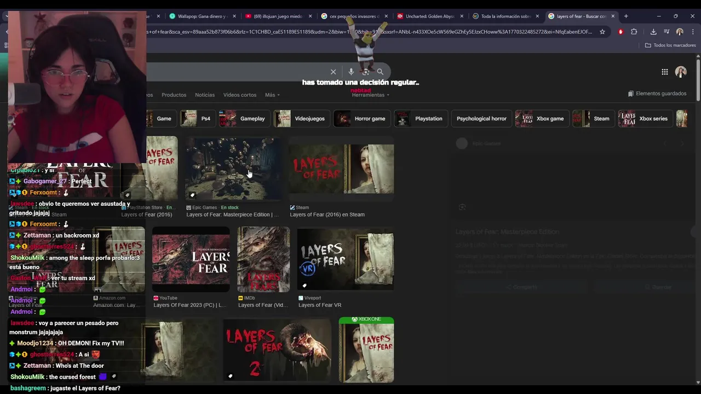Image resolution: width=701 pixels, height=394 pixels.
Task: Click chat message 'OH DEMON! Fix my TV!!!'
Action: coord(66,343)
